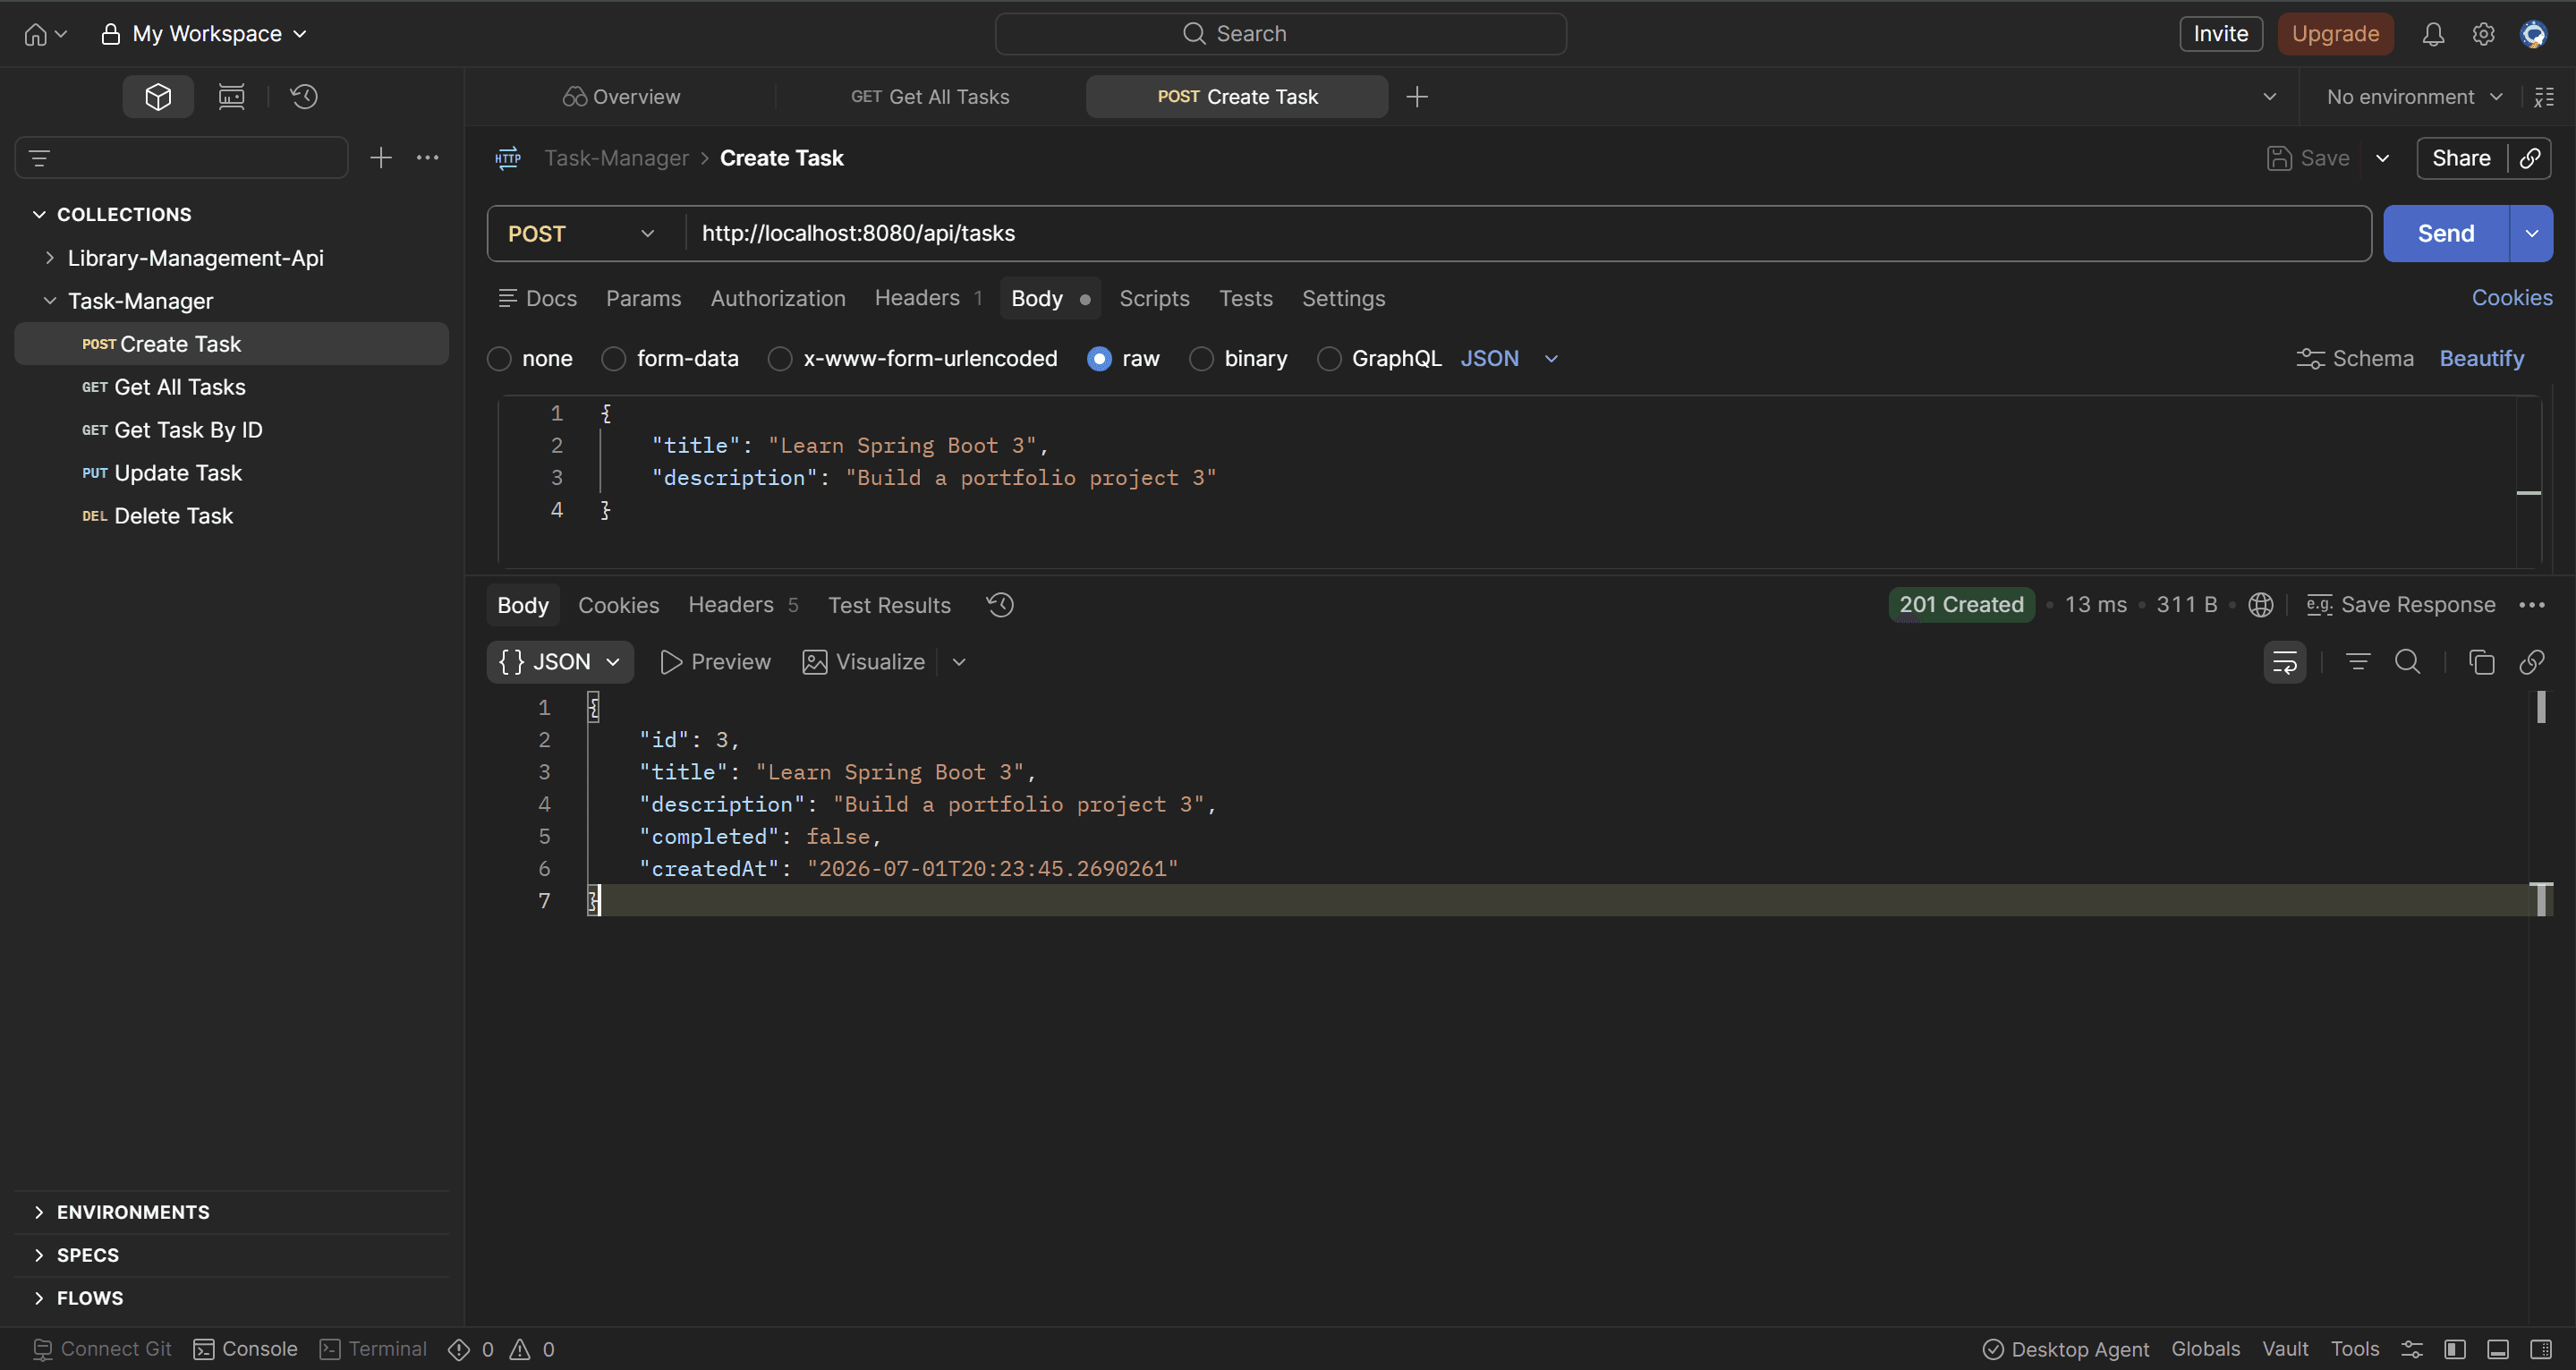Open the Home icon menu
The height and width of the screenshot is (1370, 2576).
click(45, 34)
